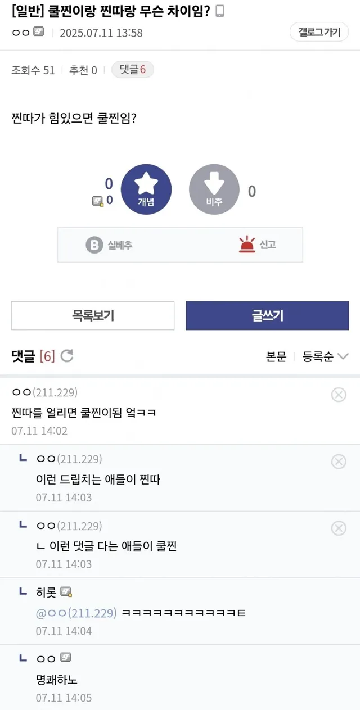Click the mobile phone icon beside the post title
Viewport: 360px width, 710px height.
tap(219, 11)
